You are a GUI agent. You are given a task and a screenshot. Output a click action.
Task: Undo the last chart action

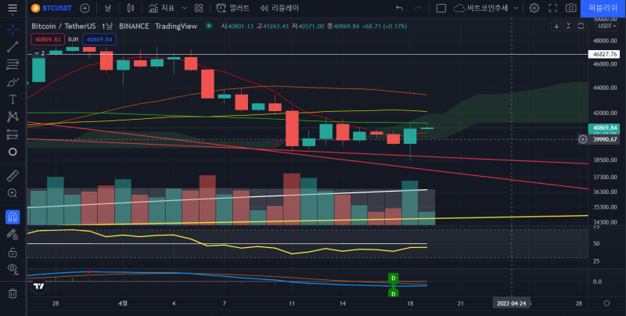pos(399,8)
